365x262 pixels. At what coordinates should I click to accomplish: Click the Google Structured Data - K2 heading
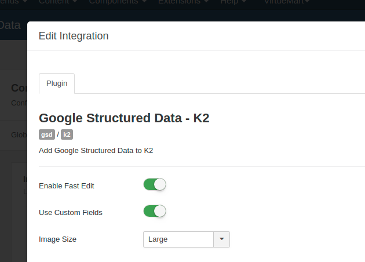click(x=124, y=118)
